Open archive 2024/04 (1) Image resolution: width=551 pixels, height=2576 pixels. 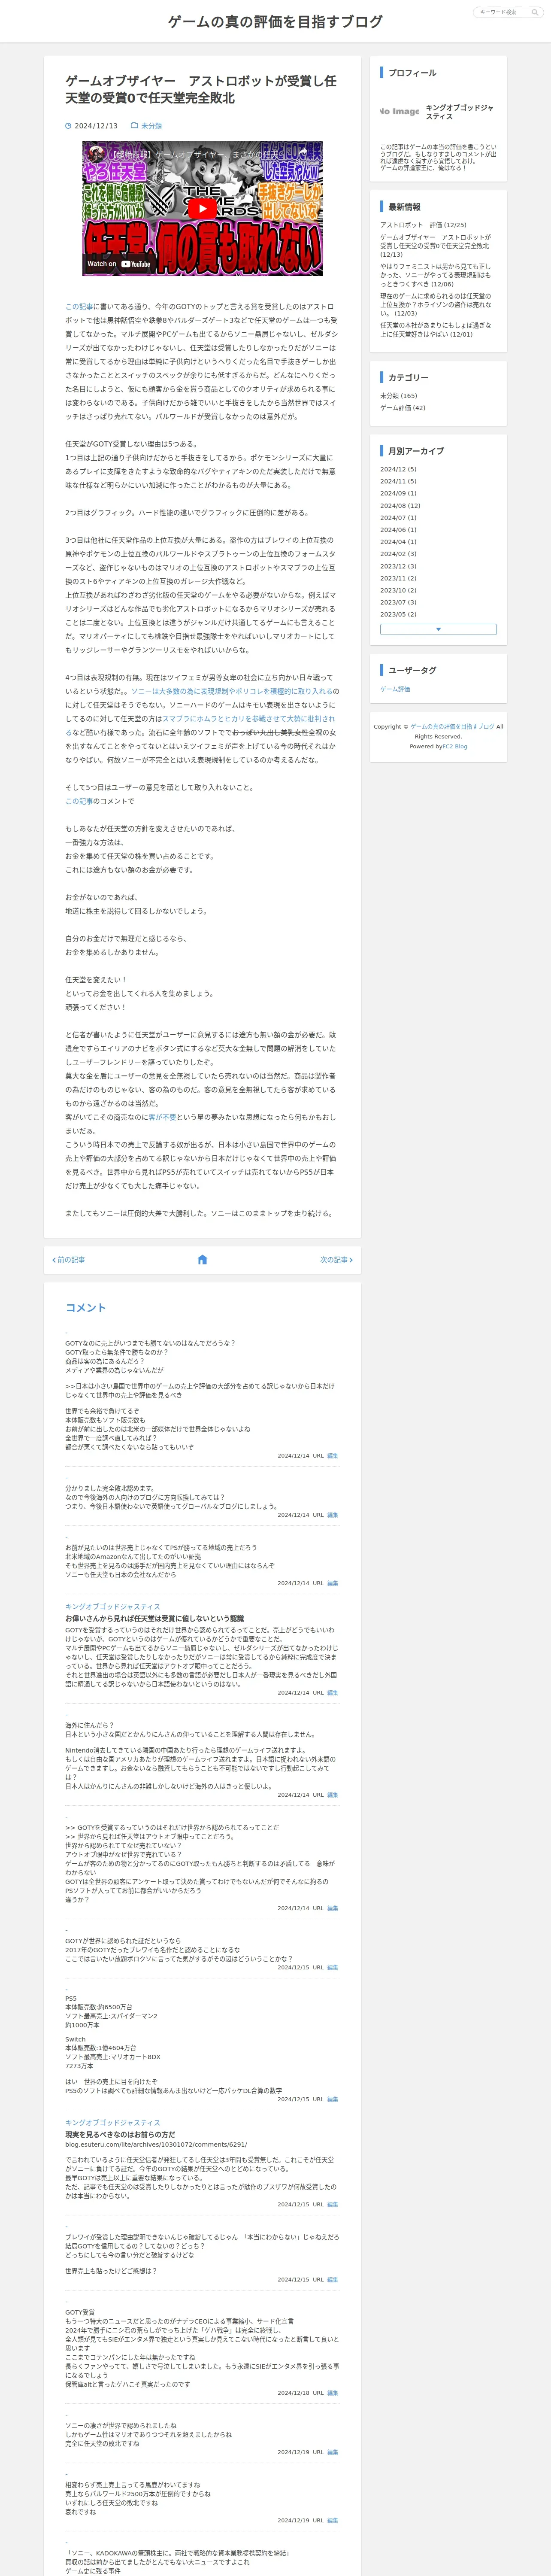click(x=398, y=542)
